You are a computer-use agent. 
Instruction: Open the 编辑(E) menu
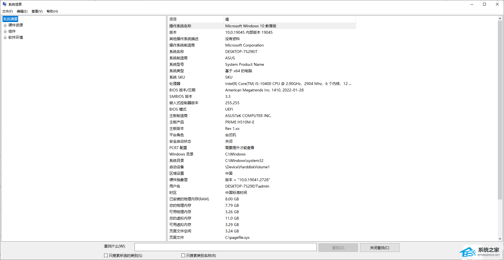(22, 11)
